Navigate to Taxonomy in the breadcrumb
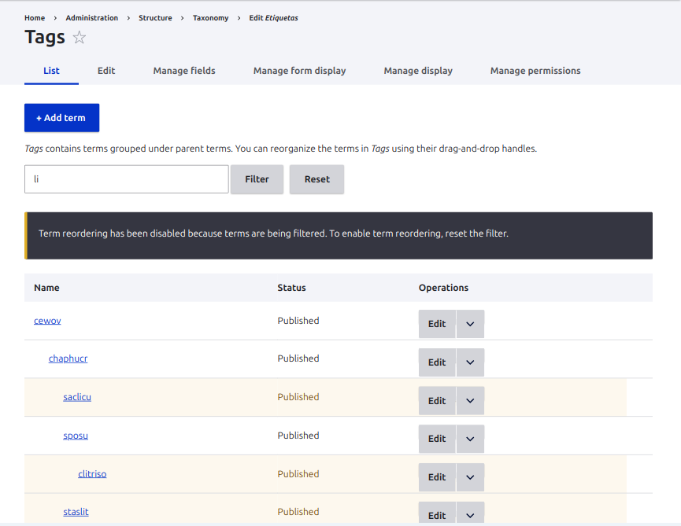Viewport: 681px width, 526px height. click(x=210, y=18)
